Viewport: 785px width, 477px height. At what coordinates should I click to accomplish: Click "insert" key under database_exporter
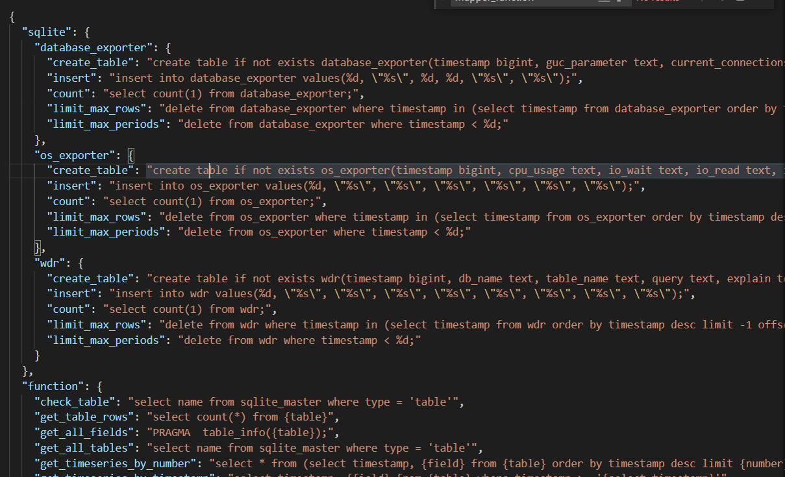[71, 78]
